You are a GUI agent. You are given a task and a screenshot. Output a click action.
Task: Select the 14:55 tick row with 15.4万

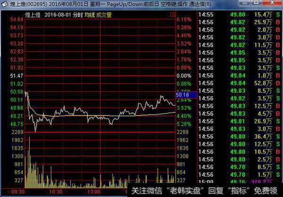[x=240, y=15]
